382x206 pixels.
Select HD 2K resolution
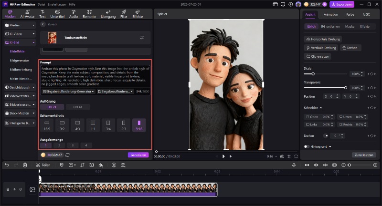52,107
